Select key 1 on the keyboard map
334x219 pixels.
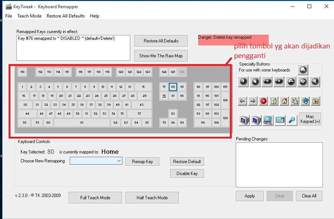pyautogui.click(x=22, y=87)
